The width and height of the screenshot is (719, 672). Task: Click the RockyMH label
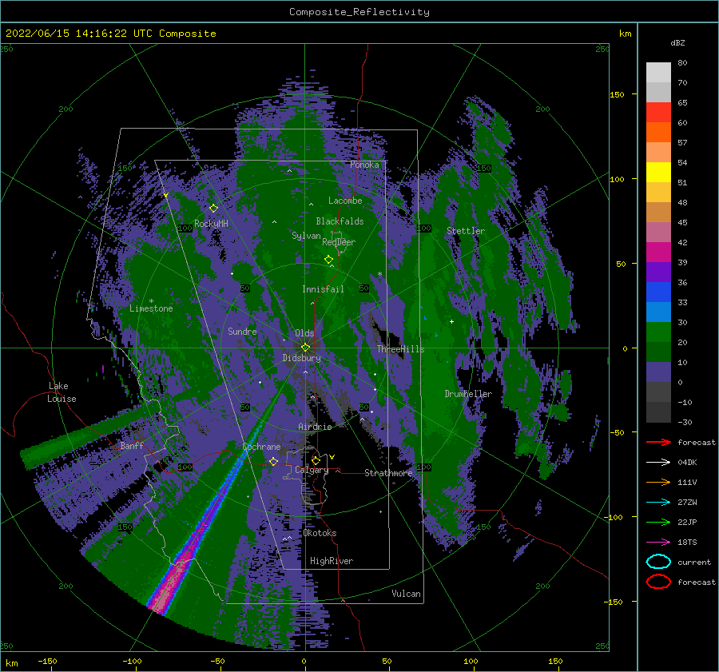[211, 224]
